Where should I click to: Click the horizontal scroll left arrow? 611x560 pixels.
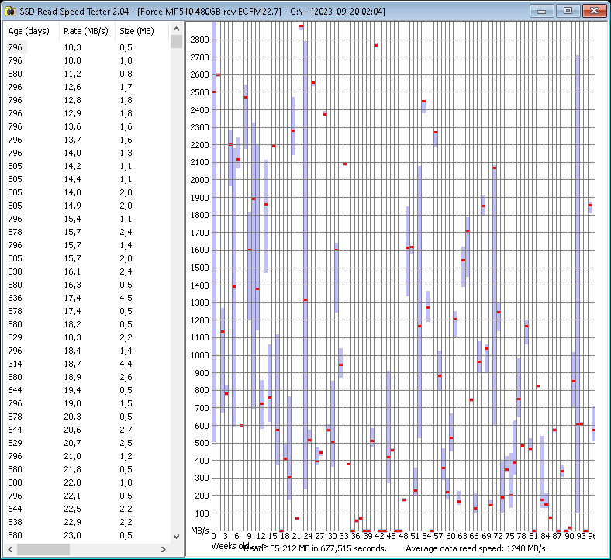coord(10,549)
